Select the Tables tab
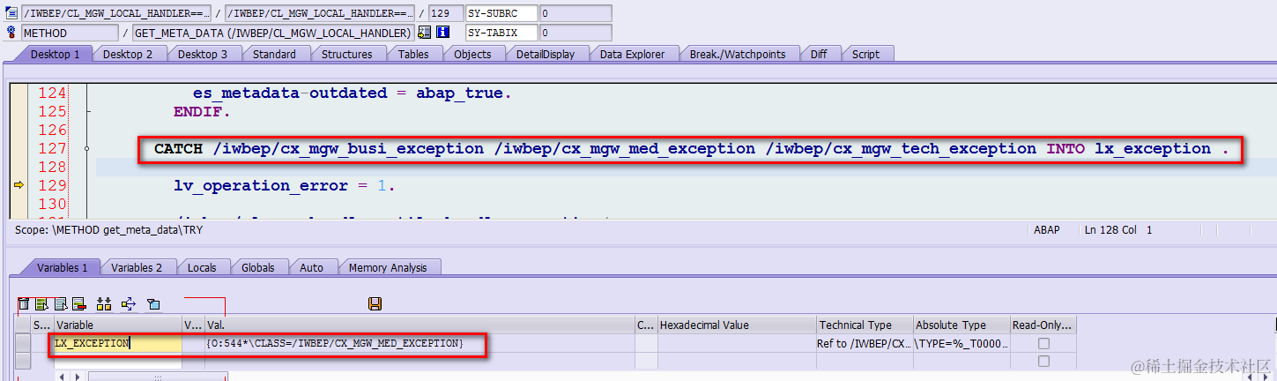The image size is (1277, 381). (413, 54)
